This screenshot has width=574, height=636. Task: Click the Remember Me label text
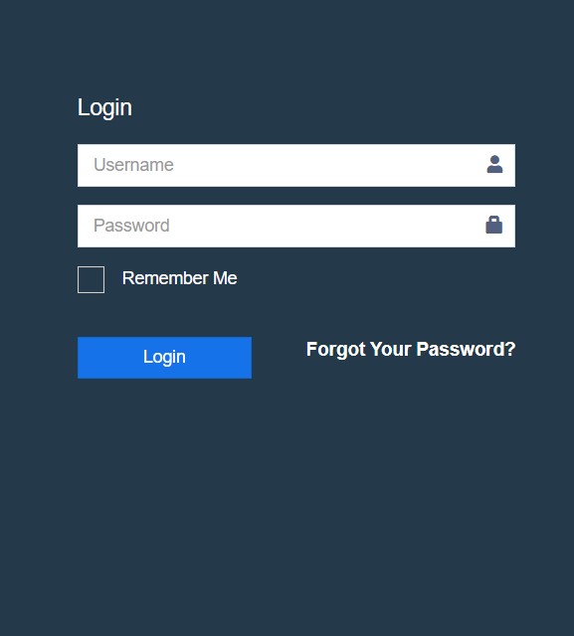179,278
